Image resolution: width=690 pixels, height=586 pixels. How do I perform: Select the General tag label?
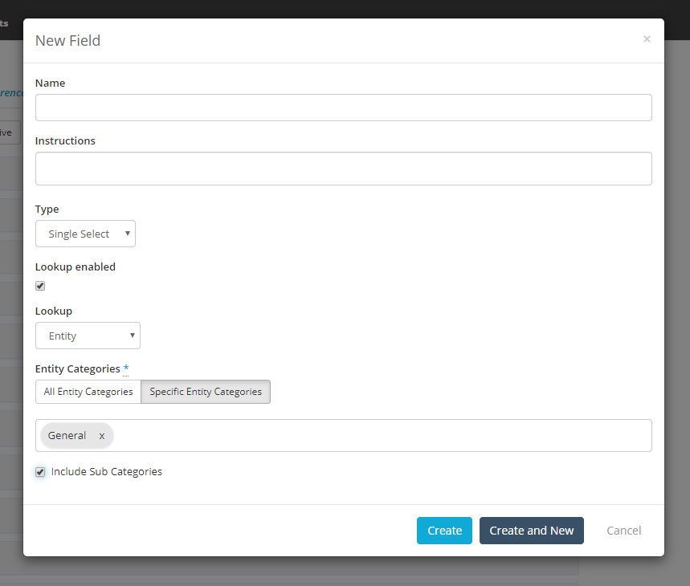point(67,435)
